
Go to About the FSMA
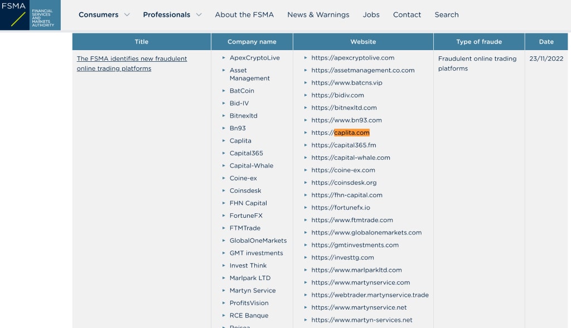[244, 15]
